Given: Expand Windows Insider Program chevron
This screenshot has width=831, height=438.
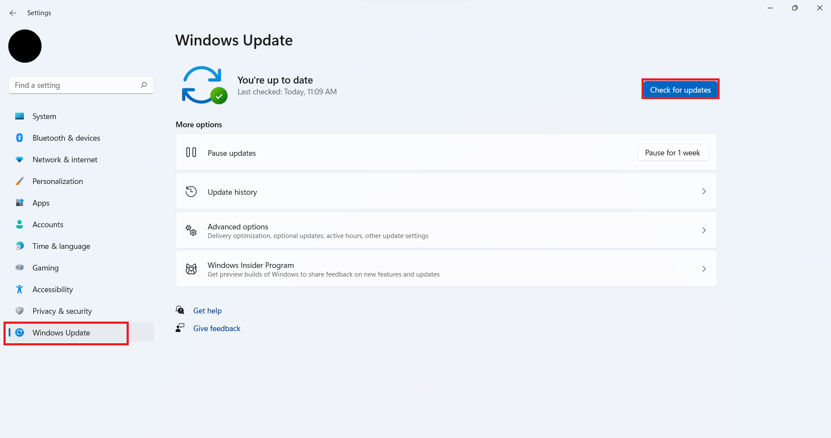Looking at the screenshot, I should point(704,269).
